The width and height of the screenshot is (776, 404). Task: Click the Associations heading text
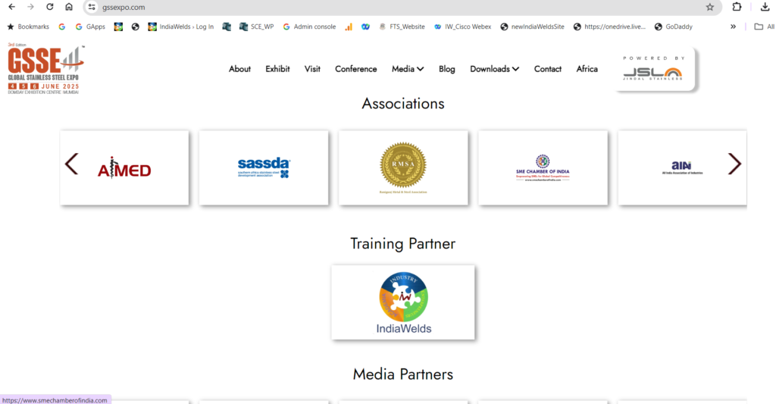click(403, 104)
